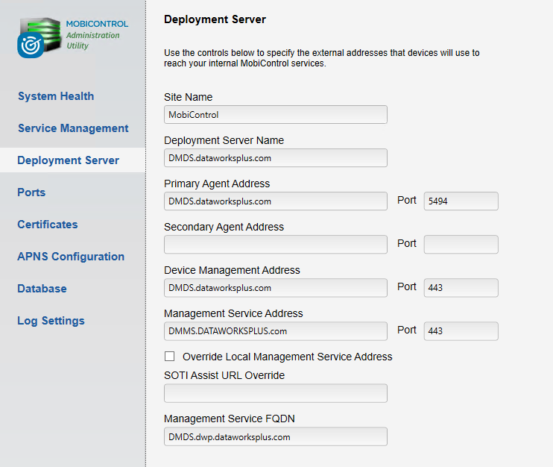
Task: Click the Device Management Address field
Action: point(275,287)
